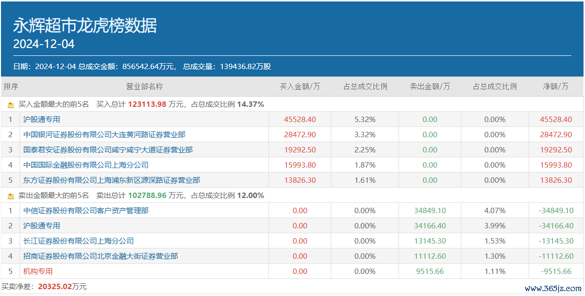Select net amount 13826.30 in 净额 column
585x296 pixels.
(x=556, y=180)
